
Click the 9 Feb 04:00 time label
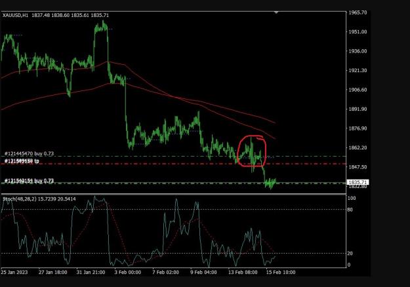click(x=203, y=272)
